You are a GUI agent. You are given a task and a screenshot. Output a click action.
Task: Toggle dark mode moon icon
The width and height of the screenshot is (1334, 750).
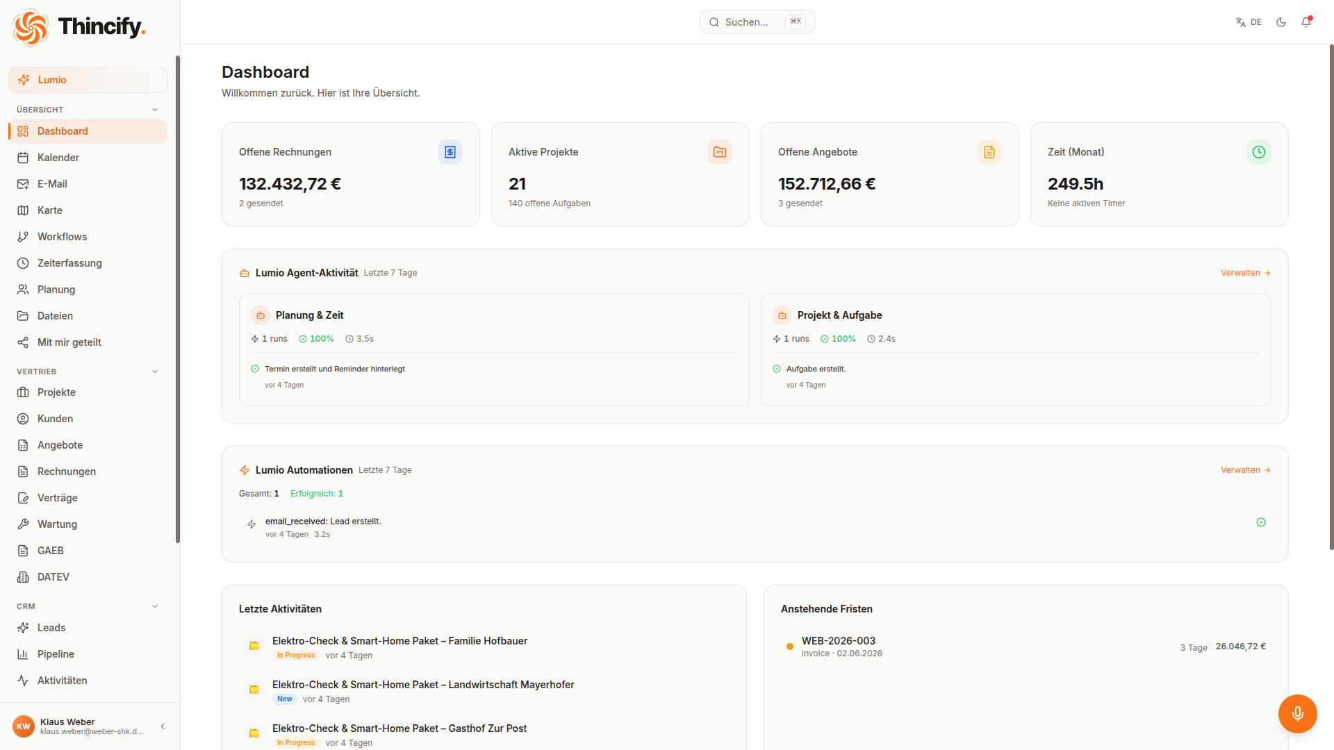(1281, 22)
